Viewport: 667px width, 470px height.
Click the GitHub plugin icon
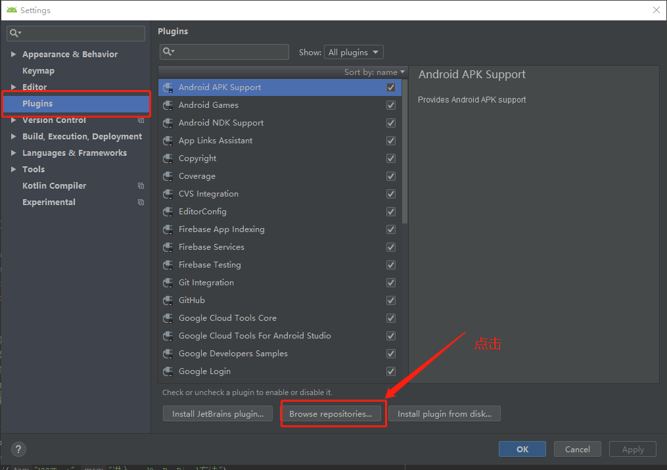168,300
